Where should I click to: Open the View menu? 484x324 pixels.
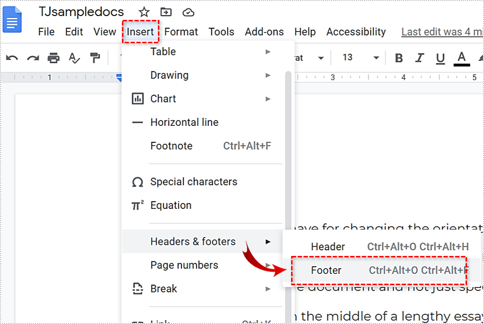click(104, 32)
